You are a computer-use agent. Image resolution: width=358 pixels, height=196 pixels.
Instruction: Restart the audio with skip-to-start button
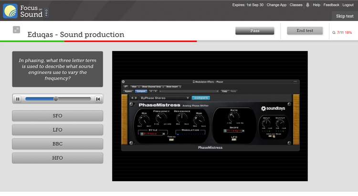pyautogui.click(x=98, y=99)
